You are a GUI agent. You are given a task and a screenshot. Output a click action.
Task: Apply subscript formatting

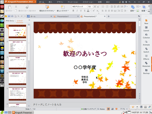(x=98, y=11)
